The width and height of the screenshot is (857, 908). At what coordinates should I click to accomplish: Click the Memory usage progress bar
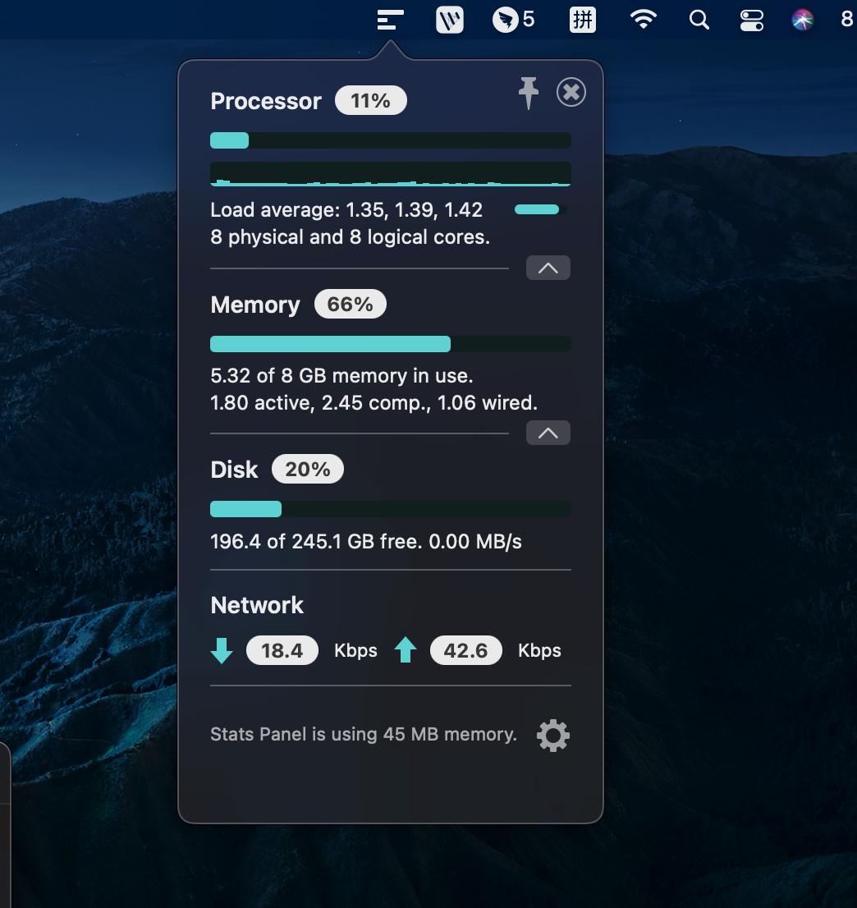[390, 344]
